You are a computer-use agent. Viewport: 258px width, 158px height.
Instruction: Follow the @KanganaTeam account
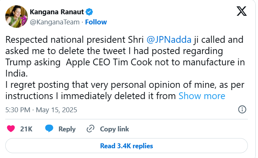(96, 22)
